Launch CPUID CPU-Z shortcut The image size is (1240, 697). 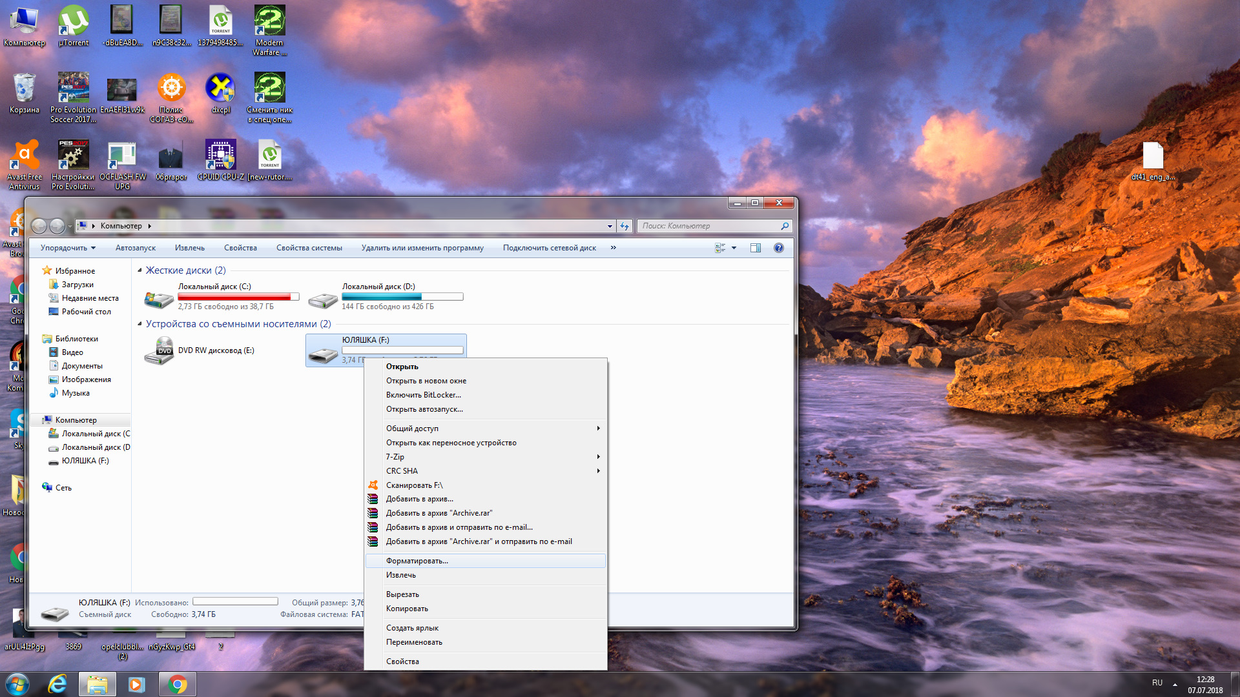(221, 160)
